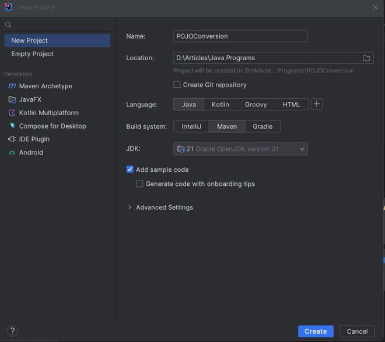Screen dimensions: 385x342
Task: Click the Android generator icon
Action: (12, 153)
